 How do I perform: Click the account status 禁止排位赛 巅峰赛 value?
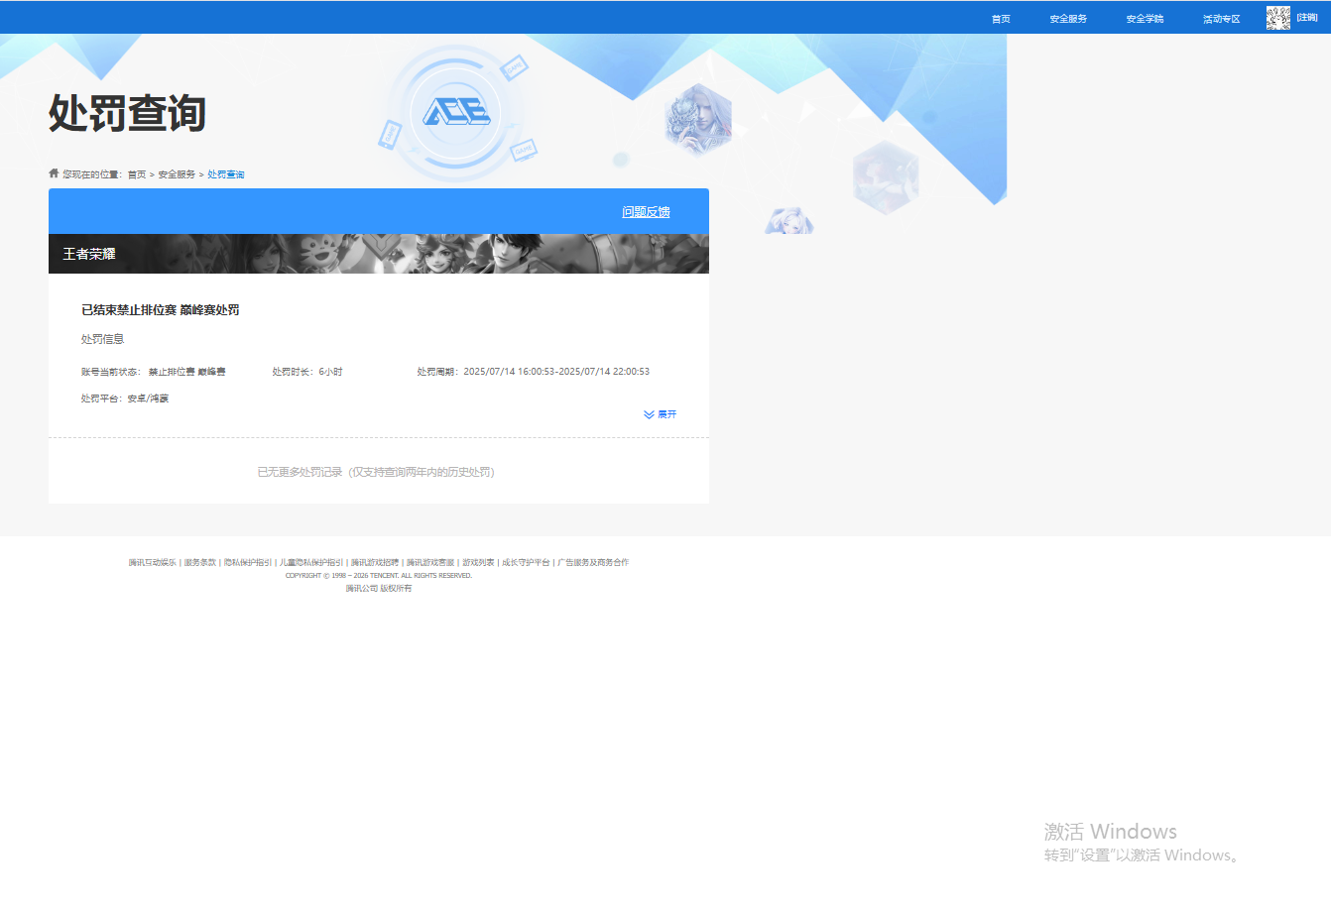pos(186,372)
